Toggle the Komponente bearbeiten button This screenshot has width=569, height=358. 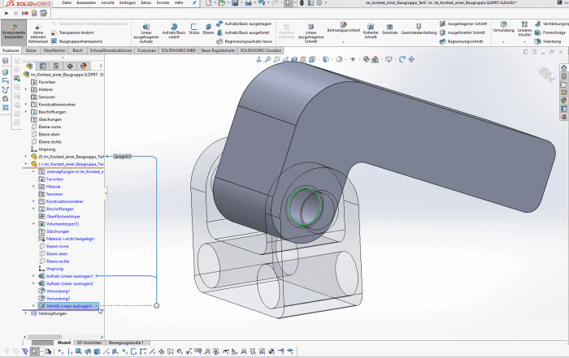coord(14,32)
